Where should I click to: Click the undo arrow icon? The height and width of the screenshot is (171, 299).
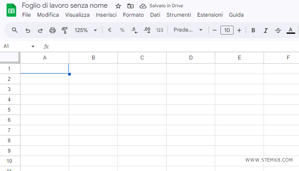click(28, 30)
